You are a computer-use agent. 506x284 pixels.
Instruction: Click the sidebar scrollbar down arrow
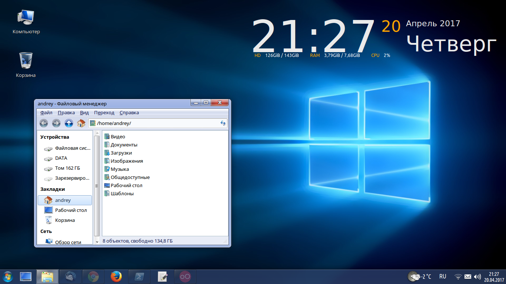[x=97, y=242]
